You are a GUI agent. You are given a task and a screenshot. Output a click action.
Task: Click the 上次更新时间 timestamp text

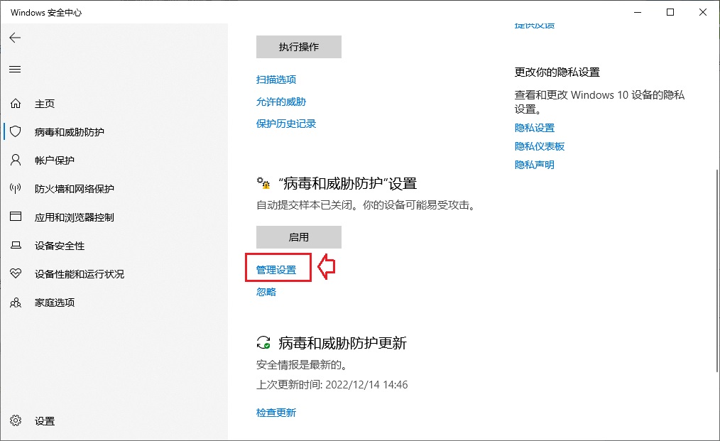pyautogui.click(x=332, y=384)
